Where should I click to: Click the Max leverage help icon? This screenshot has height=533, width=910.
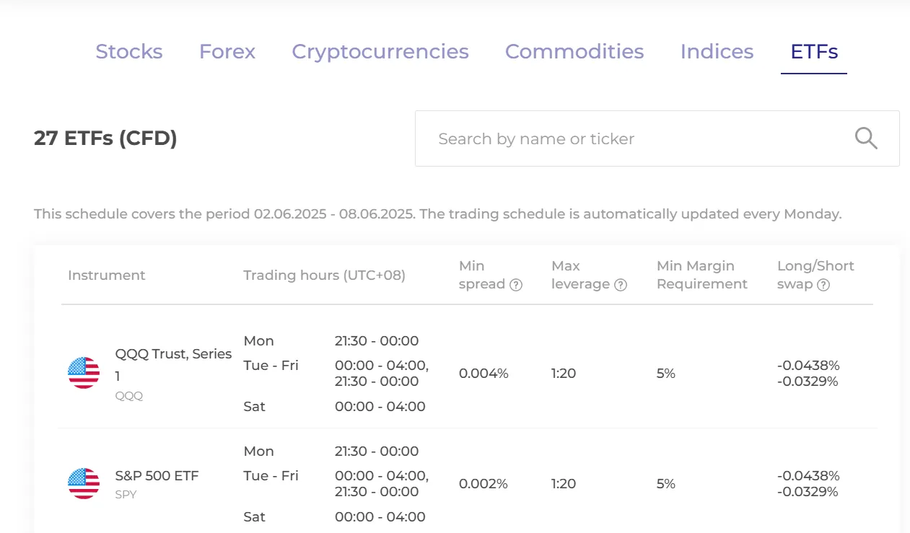click(621, 285)
